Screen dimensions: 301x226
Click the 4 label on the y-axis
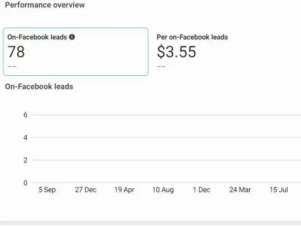(x=25, y=137)
